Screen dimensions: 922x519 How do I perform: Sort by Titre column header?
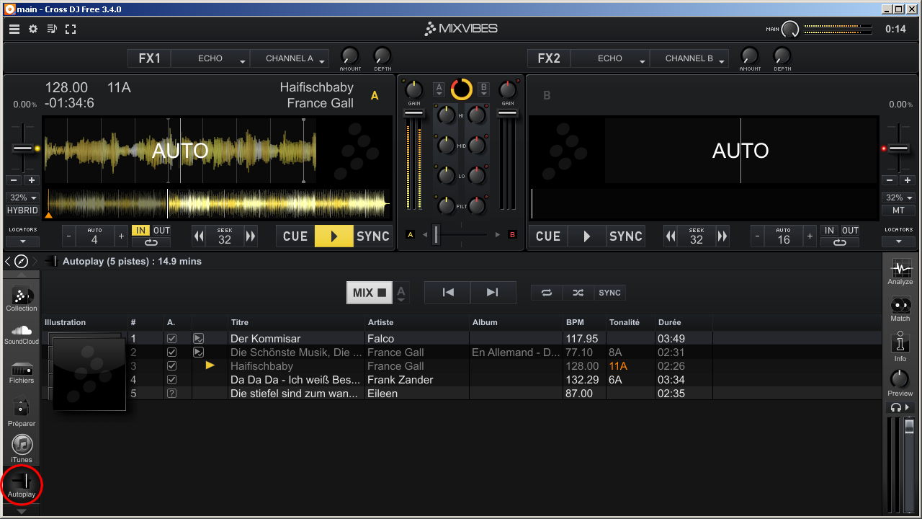(x=297, y=322)
